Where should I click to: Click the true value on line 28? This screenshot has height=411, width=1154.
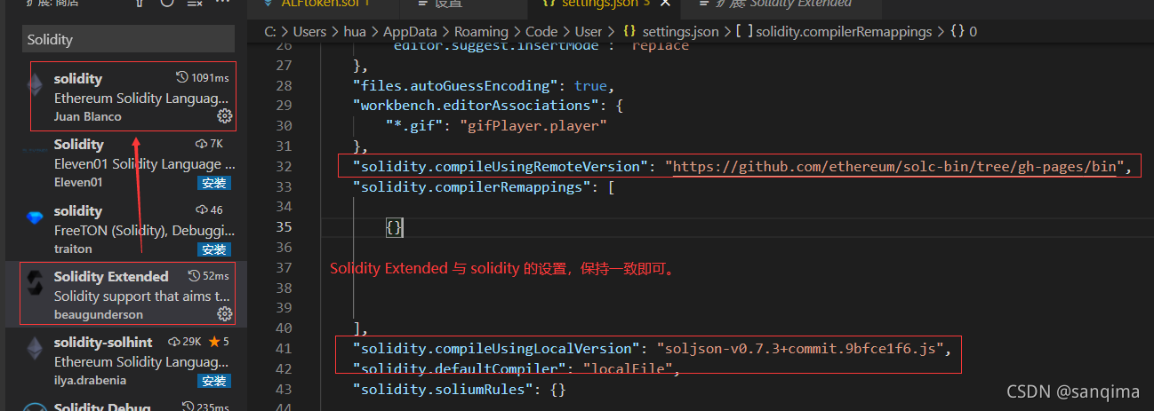tap(590, 86)
